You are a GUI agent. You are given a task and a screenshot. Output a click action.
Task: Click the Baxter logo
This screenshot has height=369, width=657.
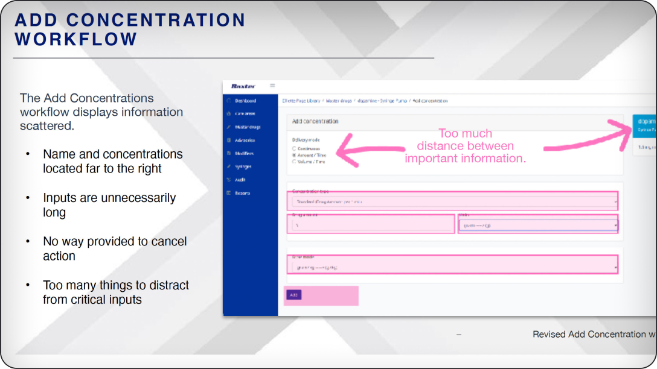click(x=243, y=86)
